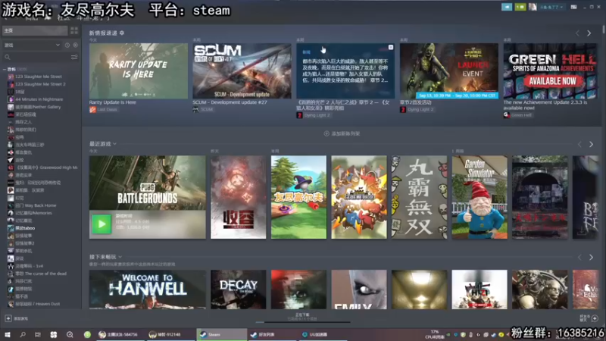
Task: Open the downloads status bar at bottom
Action: (x=302, y=317)
